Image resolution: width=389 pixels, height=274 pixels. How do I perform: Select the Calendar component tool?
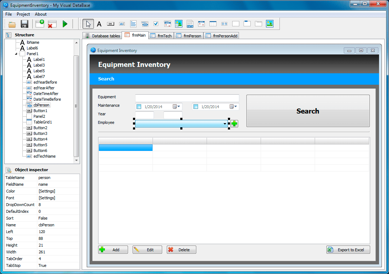pyautogui.click(x=202, y=24)
